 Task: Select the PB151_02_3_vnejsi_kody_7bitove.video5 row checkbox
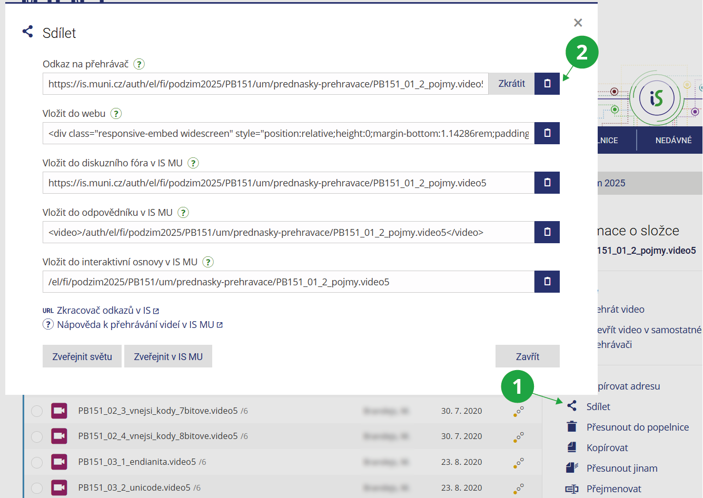click(37, 411)
